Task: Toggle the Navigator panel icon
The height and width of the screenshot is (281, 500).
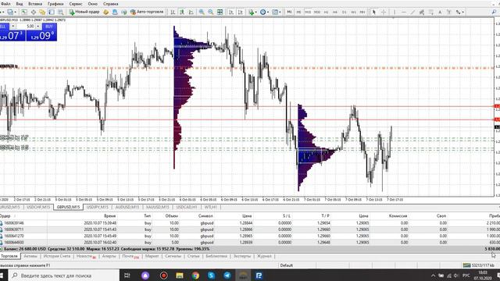Action: (42, 12)
